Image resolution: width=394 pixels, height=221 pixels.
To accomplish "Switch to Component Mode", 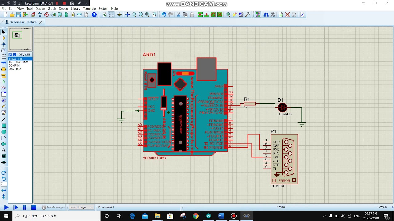I will [x=4, y=38].
